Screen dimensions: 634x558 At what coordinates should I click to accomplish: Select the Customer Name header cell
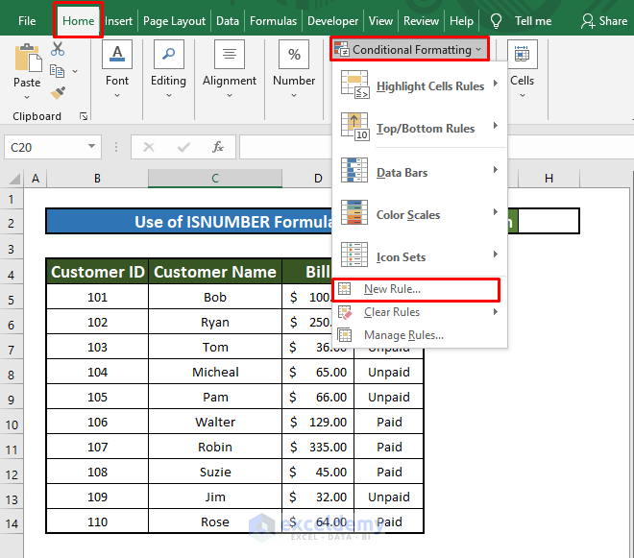tap(215, 272)
